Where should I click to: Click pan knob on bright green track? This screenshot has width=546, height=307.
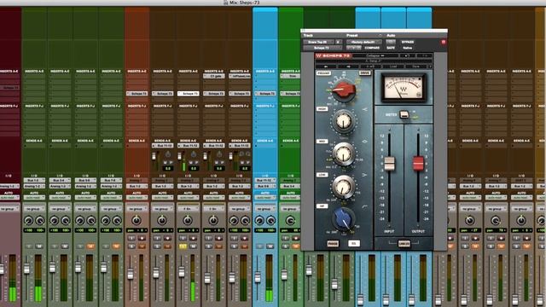(290, 220)
